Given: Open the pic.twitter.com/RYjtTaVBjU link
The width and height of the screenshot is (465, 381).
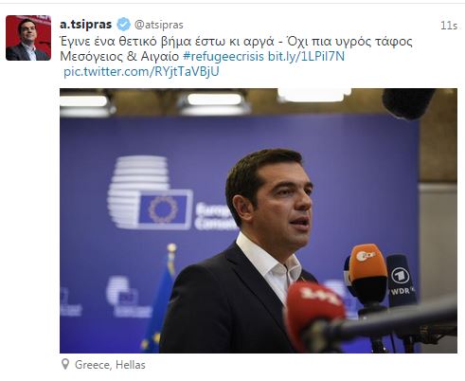Looking at the screenshot, I should pos(141,71).
